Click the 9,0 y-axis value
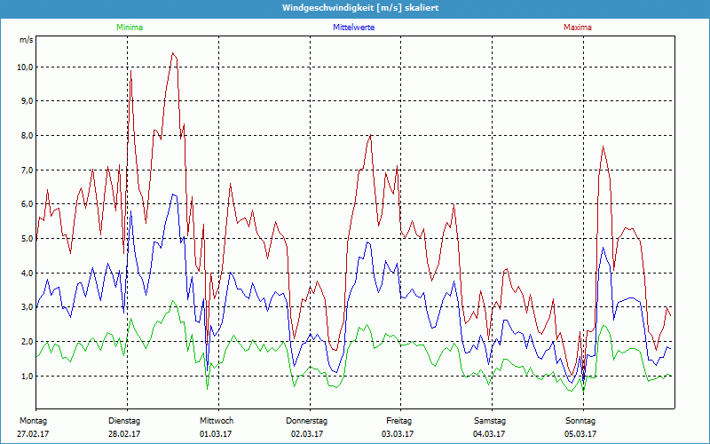Image resolution: width=710 pixels, height=444 pixels. [x=27, y=101]
